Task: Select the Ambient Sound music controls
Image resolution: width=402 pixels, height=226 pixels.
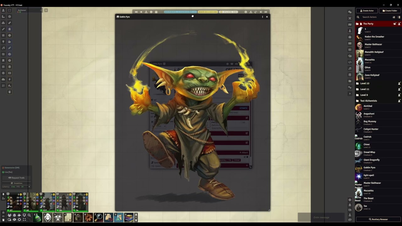Action: pyautogui.click(x=3, y=48)
